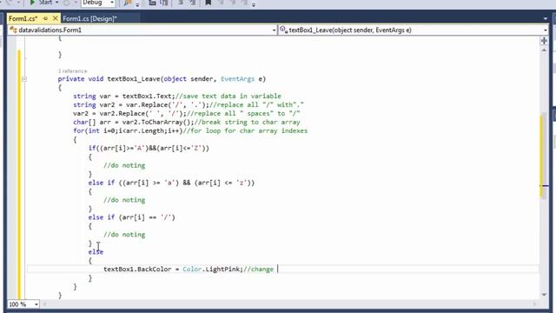Click the "EventArgs" type in the method signature
Viewport: 556px width, 313px height.
coord(237,79)
